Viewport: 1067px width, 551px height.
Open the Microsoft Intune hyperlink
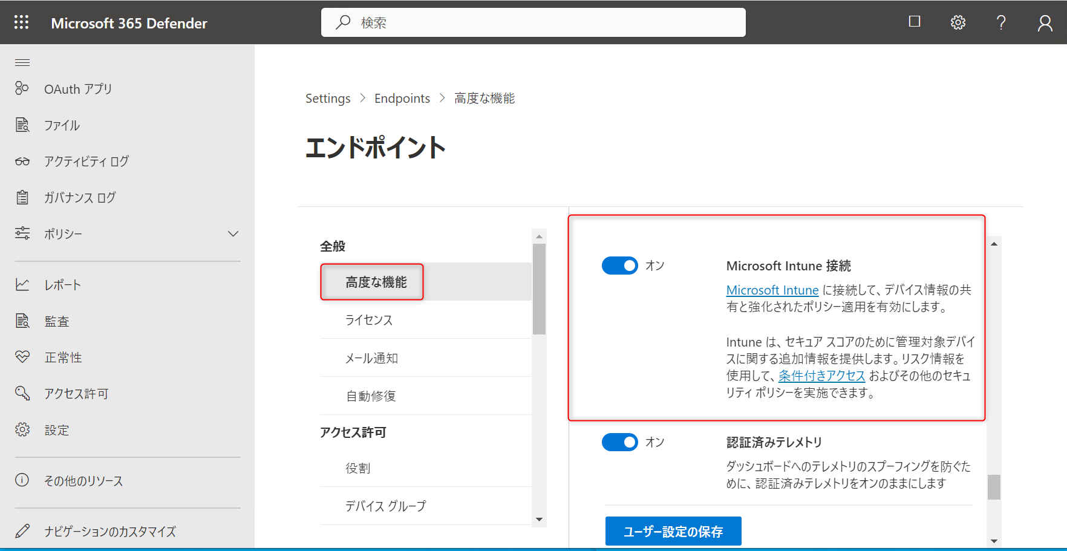click(x=772, y=290)
